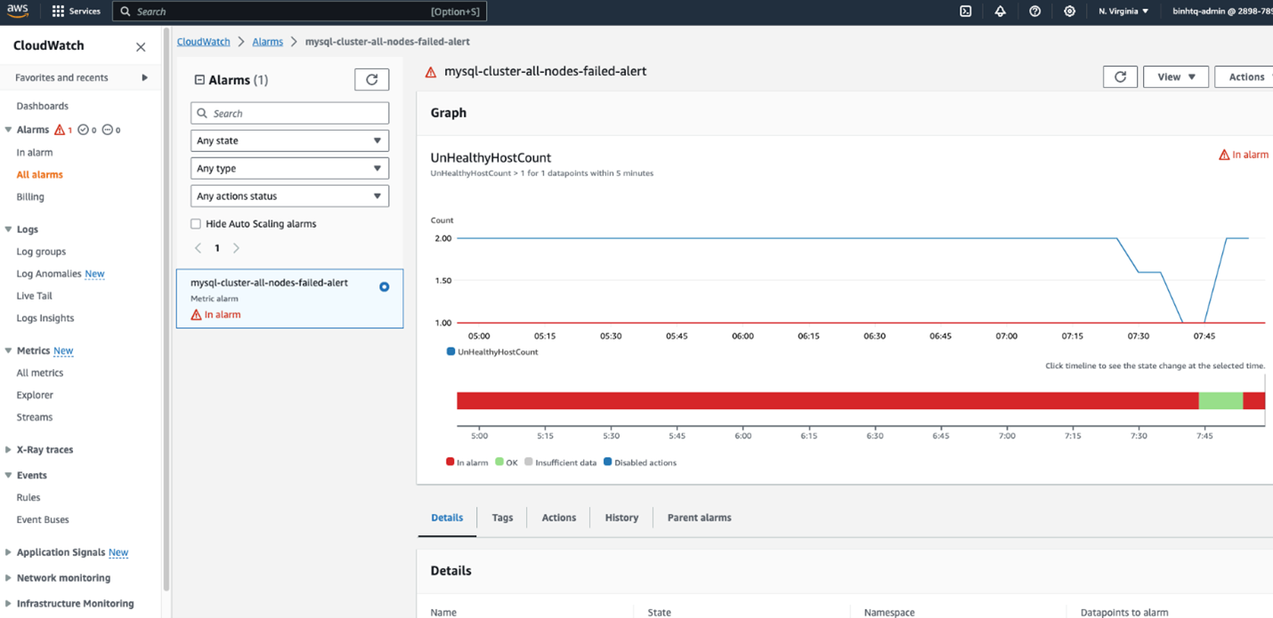Open the Actions dropdown button
The image size is (1273, 618).
(x=1245, y=76)
